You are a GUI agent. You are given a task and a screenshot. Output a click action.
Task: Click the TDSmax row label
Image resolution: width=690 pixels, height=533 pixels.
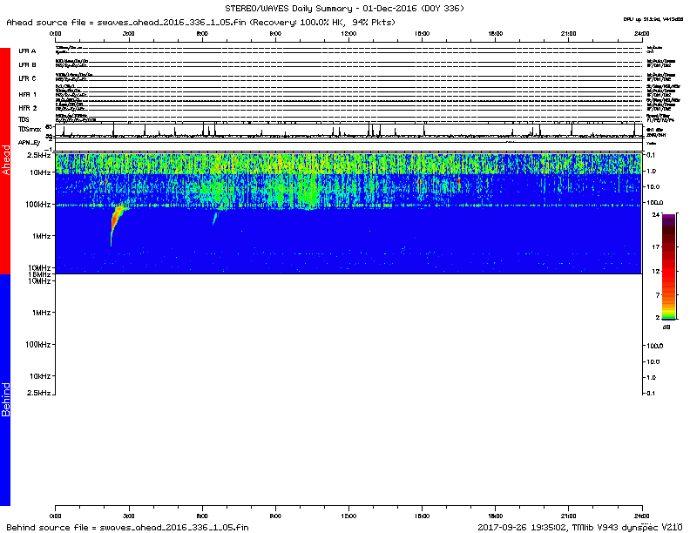coord(28,128)
